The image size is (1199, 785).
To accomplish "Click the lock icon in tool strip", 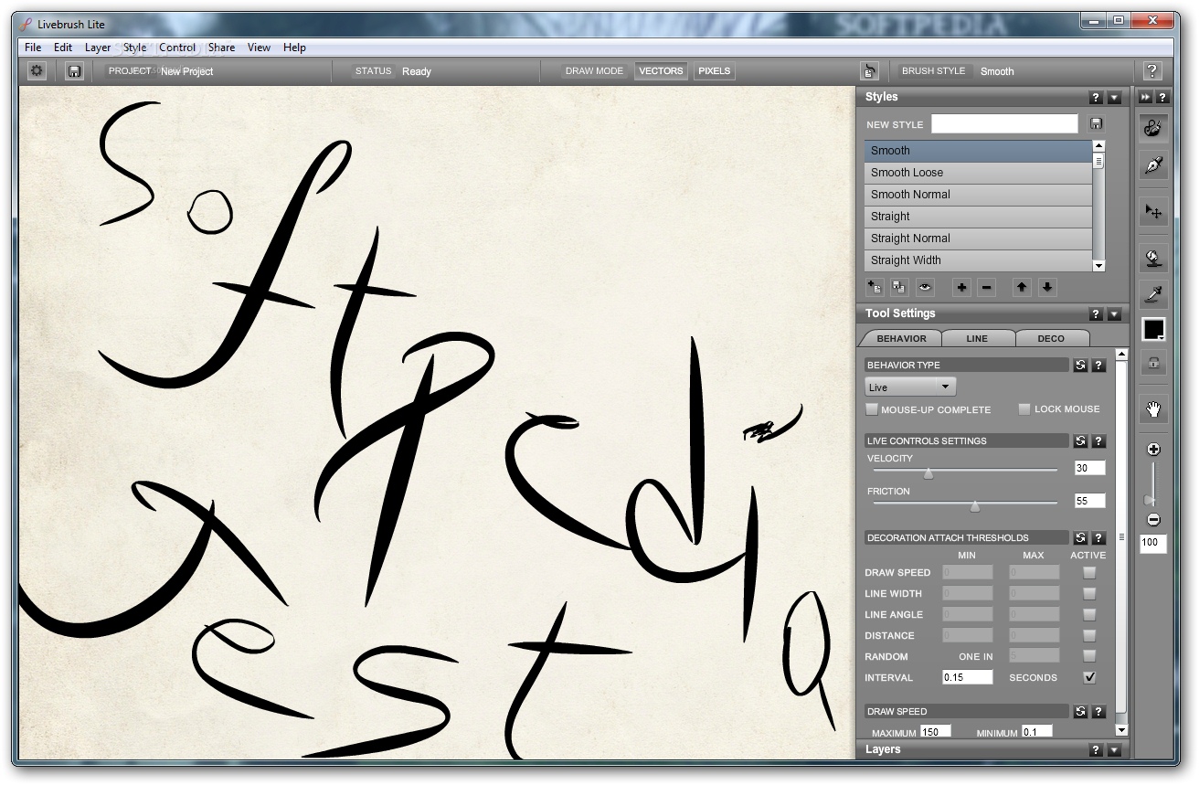I will pyautogui.click(x=1153, y=362).
